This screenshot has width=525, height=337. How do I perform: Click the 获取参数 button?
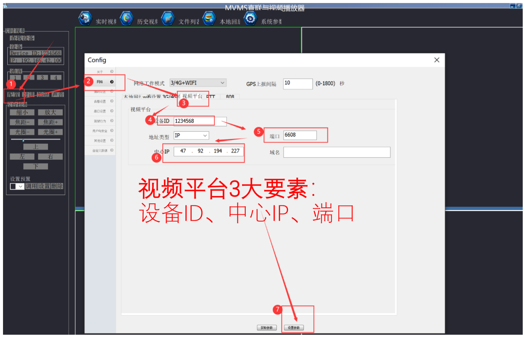(x=267, y=328)
